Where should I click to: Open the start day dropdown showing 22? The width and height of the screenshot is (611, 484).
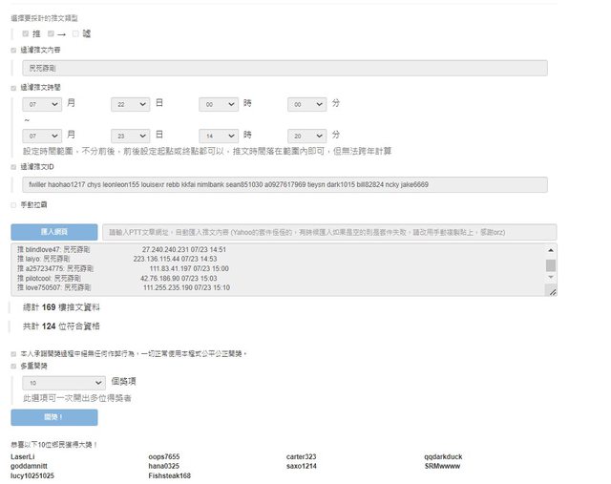pyautogui.click(x=131, y=103)
